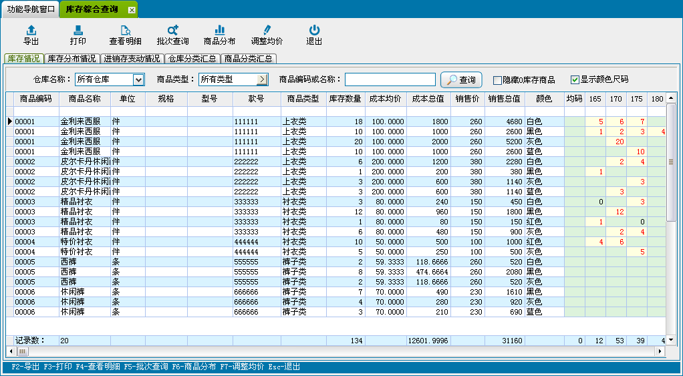Click the 165 size column header
683x376 pixels.
coord(595,99)
